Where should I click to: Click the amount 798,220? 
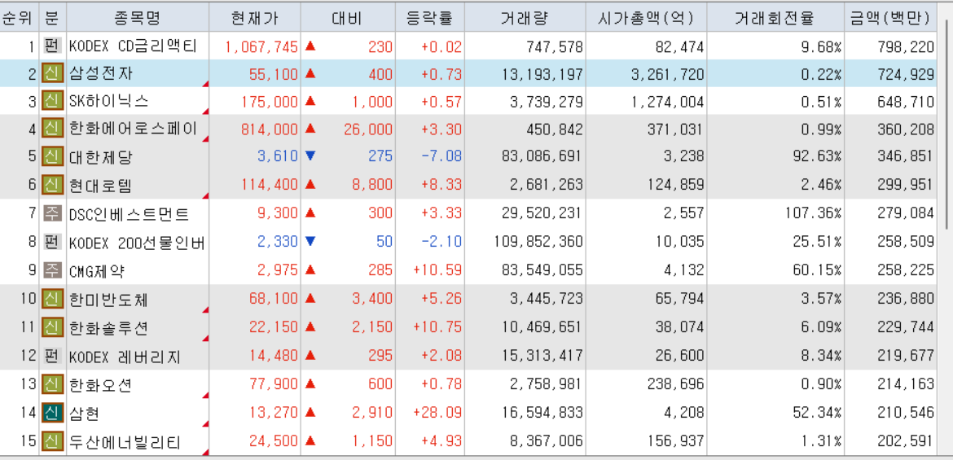click(x=905, y=46)
